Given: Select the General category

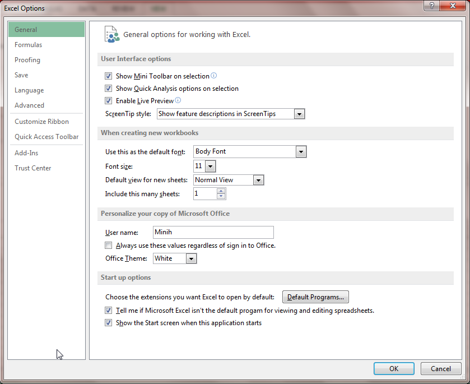Looking at the screenshot, I should (x=46, y=29).
